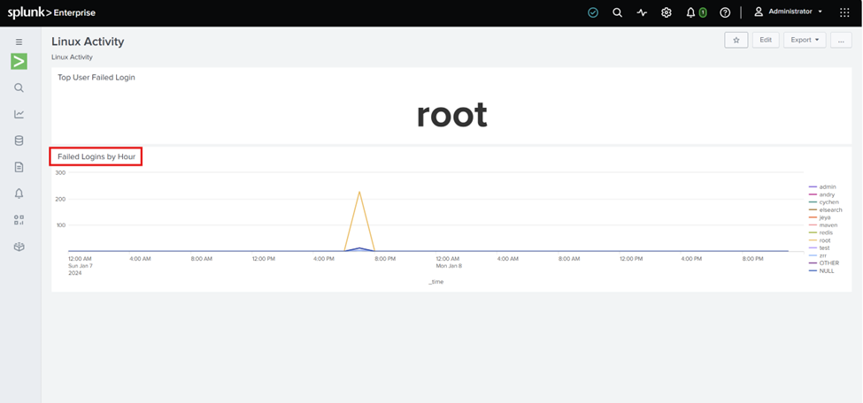Click the Linux Activity dashboard heading
Image resolution: width=863 pixels, height=403 pixels.
tap(88, 42)
